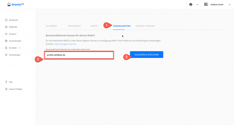Viewport: 234px width, 125px height.
Task: Click into the custom subdomain input field
Action: 79,55
